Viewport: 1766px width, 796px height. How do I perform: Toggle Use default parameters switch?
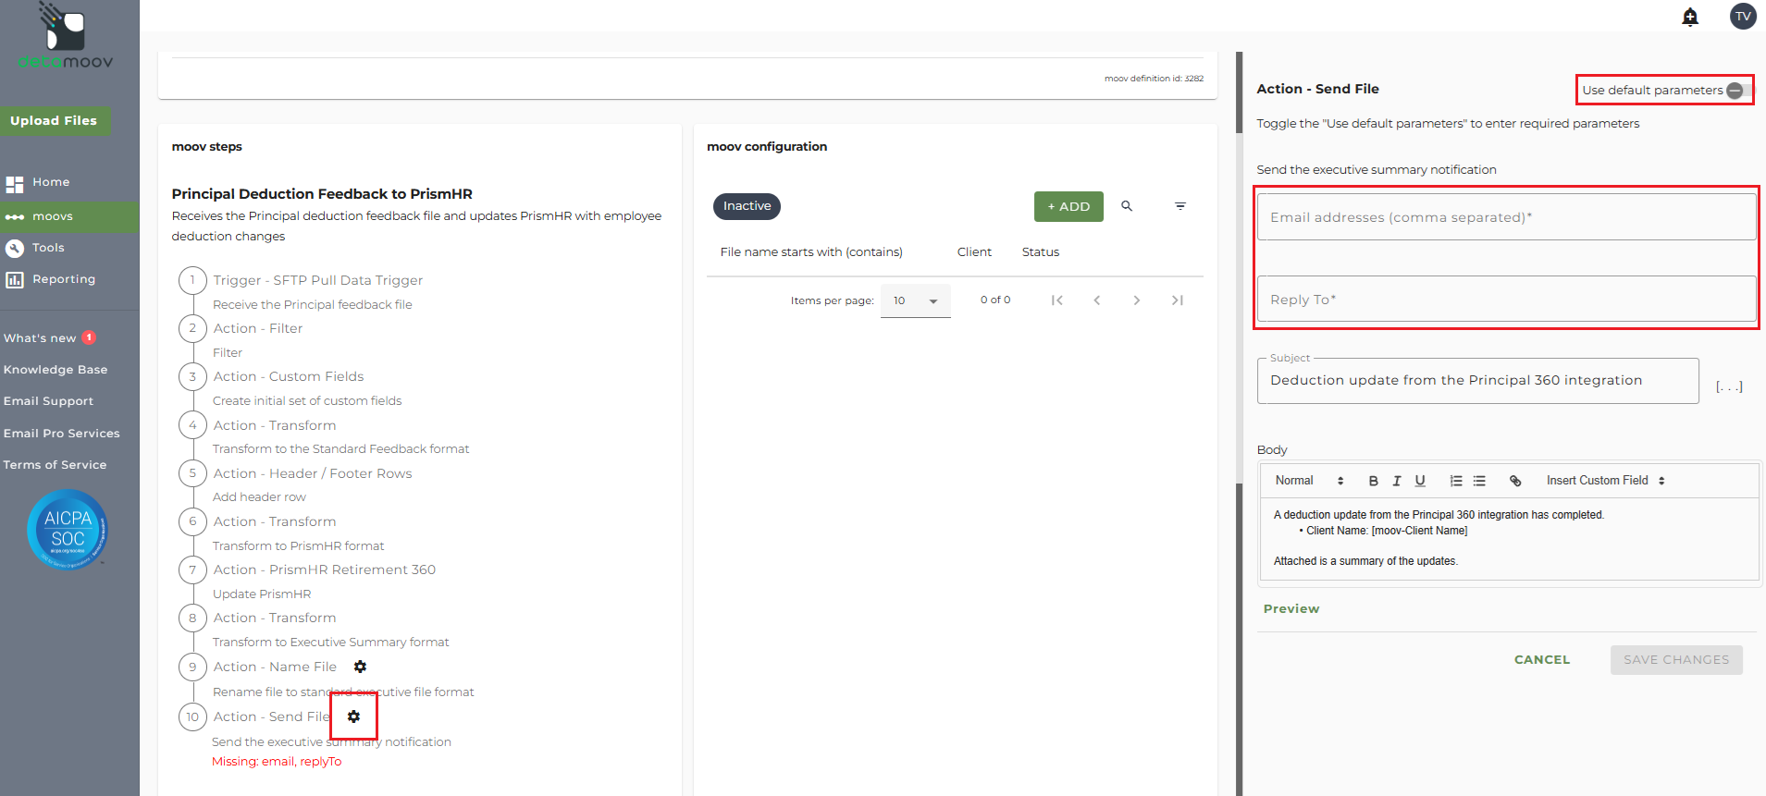(1737, 90)
